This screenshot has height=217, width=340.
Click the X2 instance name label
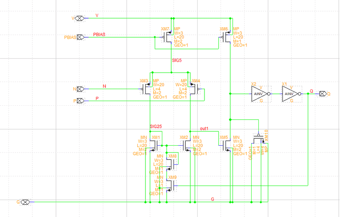pyautogui.click(x=253, y=84)
